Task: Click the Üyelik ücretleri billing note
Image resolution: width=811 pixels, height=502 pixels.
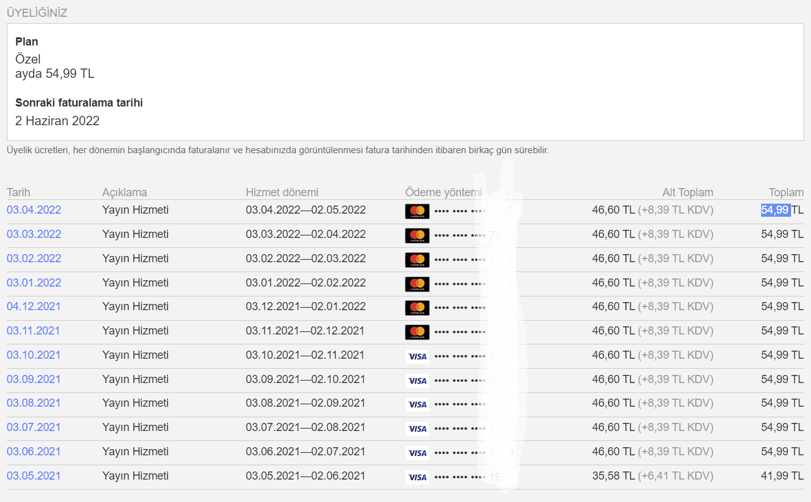Action: point(278,151)
